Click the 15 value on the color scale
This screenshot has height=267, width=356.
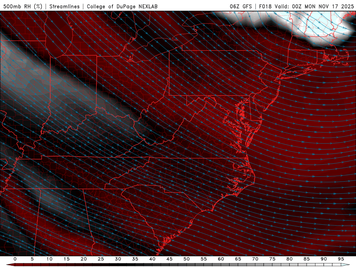pyautogui.click(x=66, y=259)
